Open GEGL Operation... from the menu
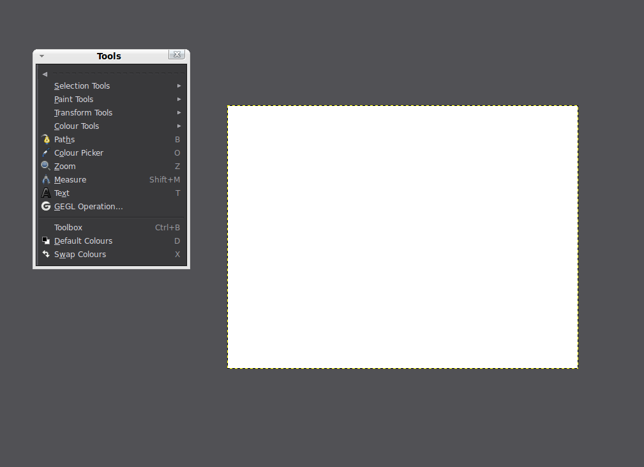This screenshot has height=467, width=644. point(111,207)
